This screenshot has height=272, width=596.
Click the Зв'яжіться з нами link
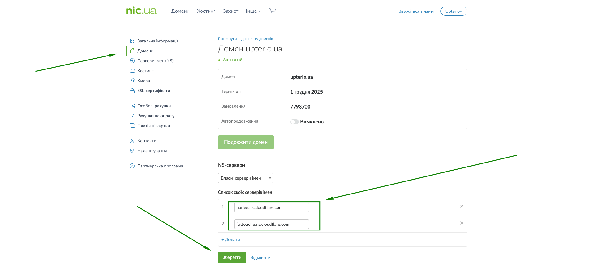pyautogui.click(x=416, y=11)
